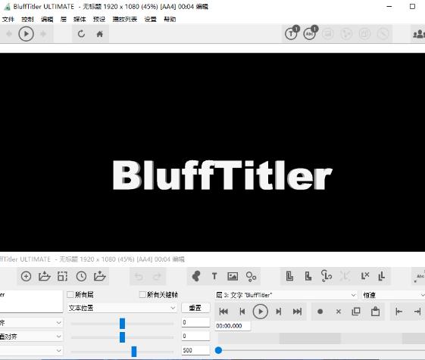Click the paste keyframe clipboard icon
The width and height of the screenshot is (425, 360).
(375, 312)
